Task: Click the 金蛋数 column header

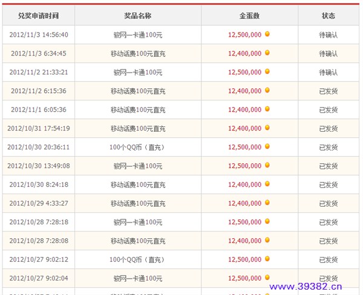Action: coord(249,16)
